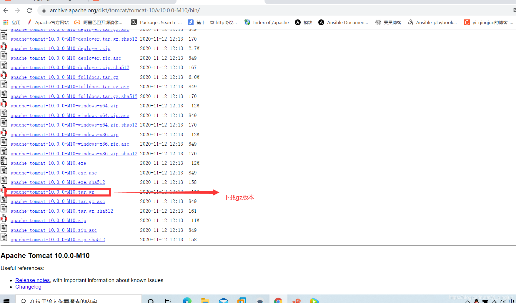
Task: Open apache-tomcat-10.0.0-M10-deployer.zip.asc signature
Action: (66, 58)
